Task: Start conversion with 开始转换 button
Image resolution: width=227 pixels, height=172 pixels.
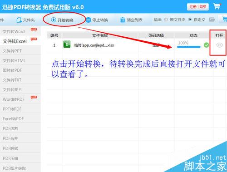Action: (62, 20)
